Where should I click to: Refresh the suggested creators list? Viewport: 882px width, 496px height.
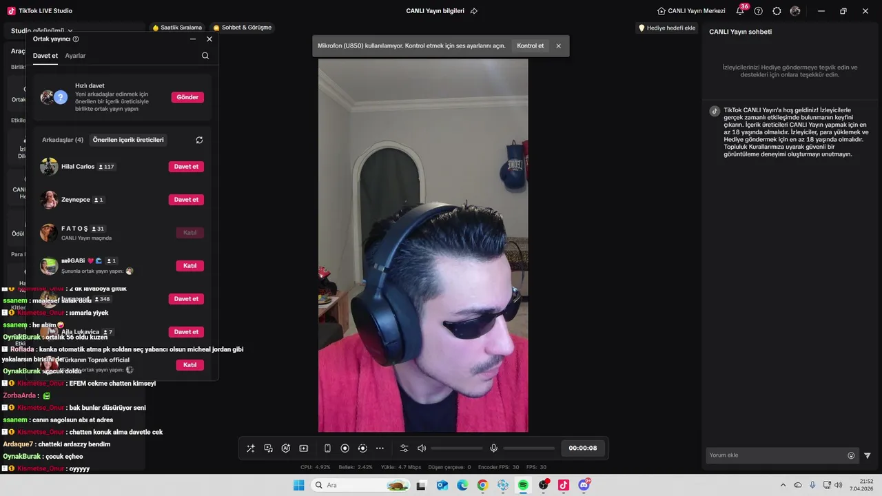point(199,140)
